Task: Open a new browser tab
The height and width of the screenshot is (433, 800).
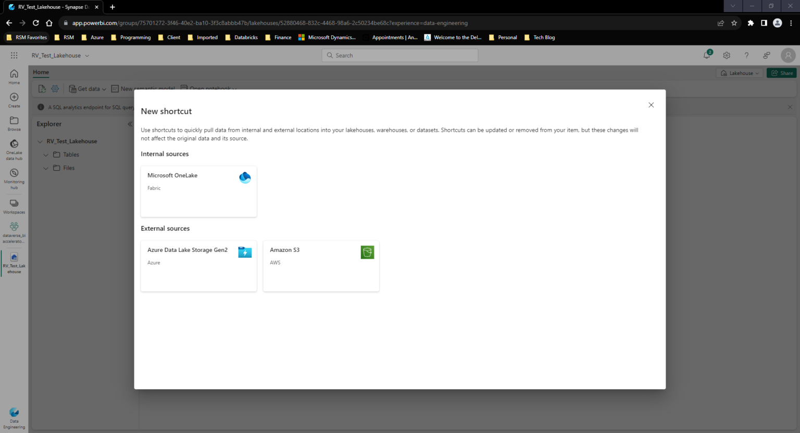Action: click(x=113, y=7)
